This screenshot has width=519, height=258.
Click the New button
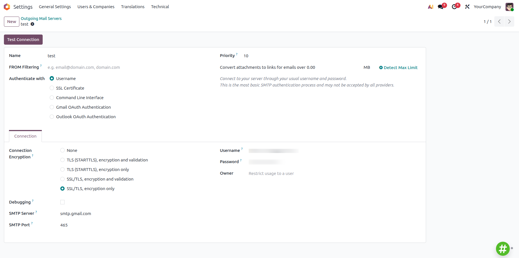tap(12, 22)
